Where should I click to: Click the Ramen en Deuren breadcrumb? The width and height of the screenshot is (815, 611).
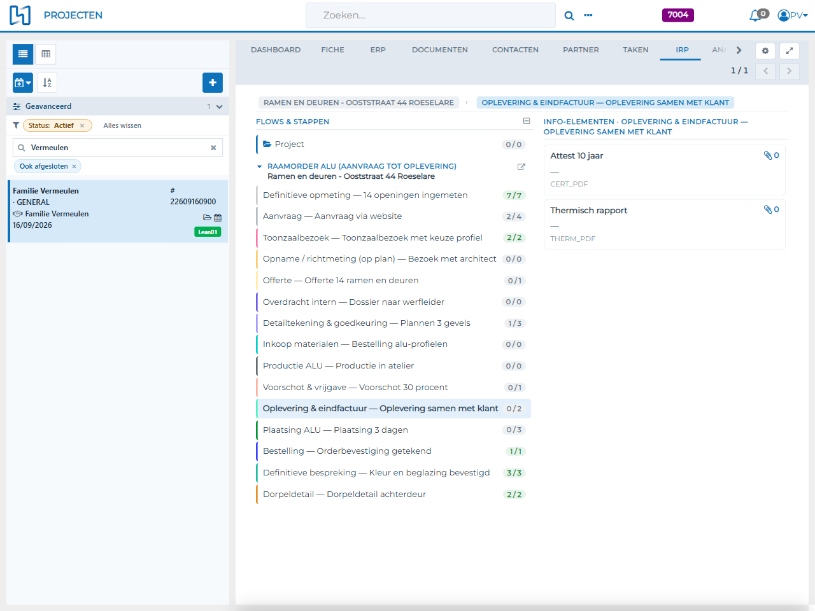358,102
